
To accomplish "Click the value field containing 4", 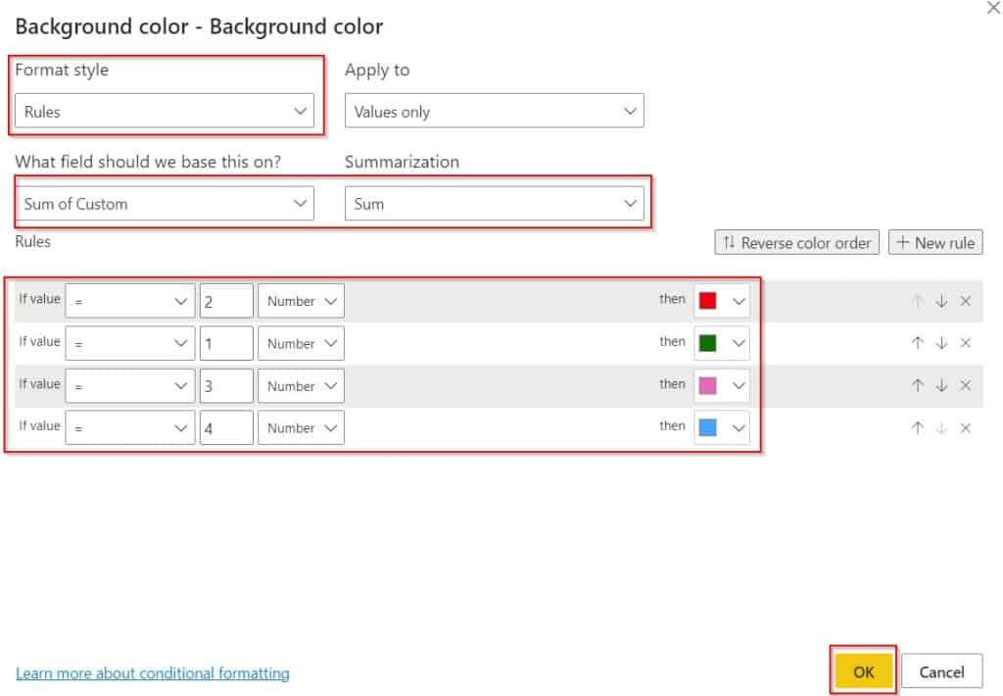I will [226, 427].
